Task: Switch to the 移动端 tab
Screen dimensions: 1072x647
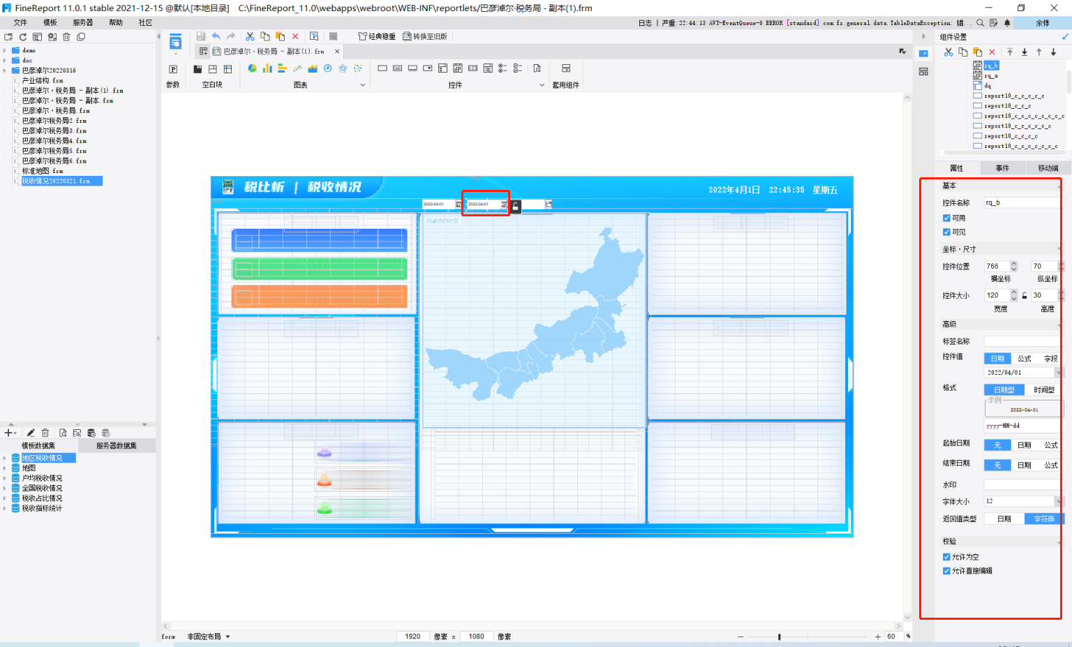Action: coord(1048,168)
